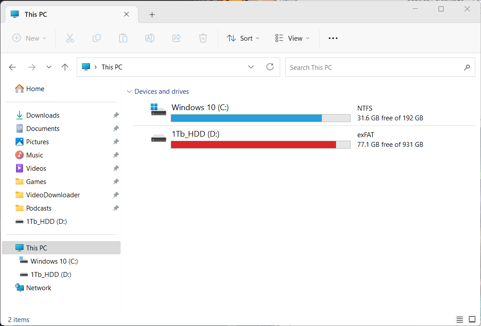Click the blue C: drive usage bar

260,118
